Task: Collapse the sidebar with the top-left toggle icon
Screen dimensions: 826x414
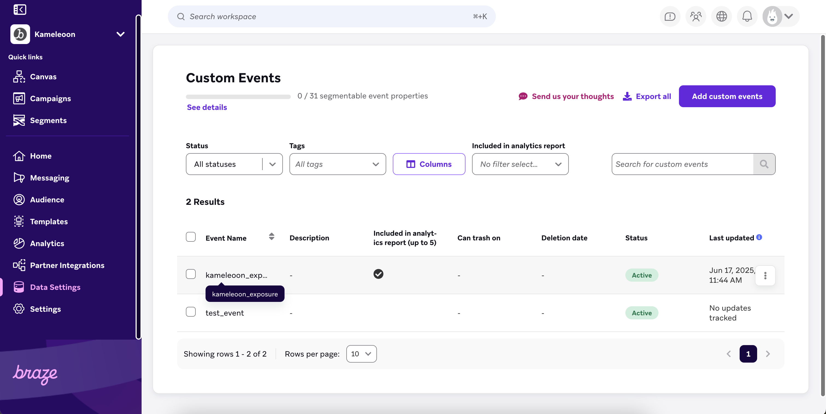Action: (x=20, y=10)
